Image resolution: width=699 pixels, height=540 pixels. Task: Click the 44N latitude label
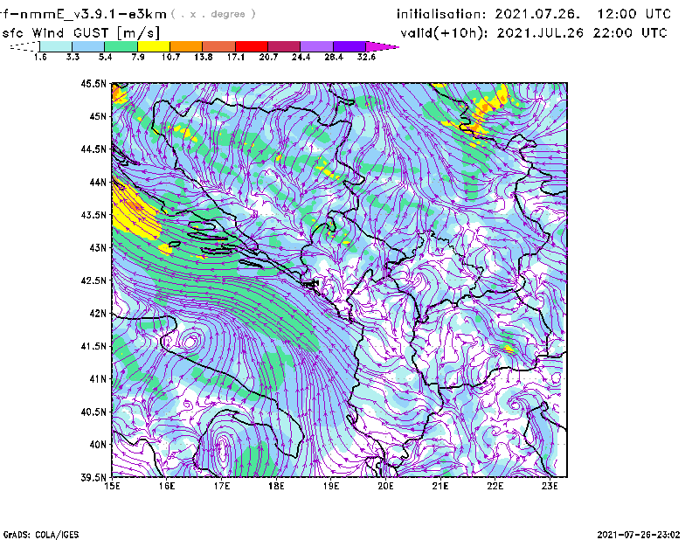click(x=98, y=182)
